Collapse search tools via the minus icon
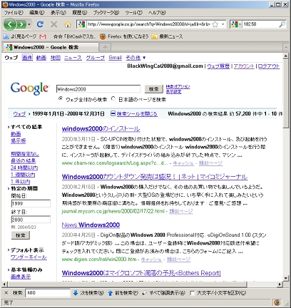 tap(113, 113)
